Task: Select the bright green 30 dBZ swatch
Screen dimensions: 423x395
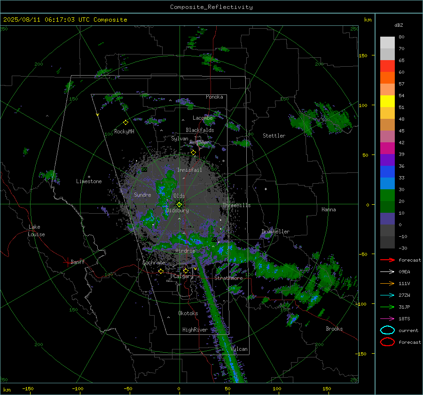Action: tap(387, 195)
